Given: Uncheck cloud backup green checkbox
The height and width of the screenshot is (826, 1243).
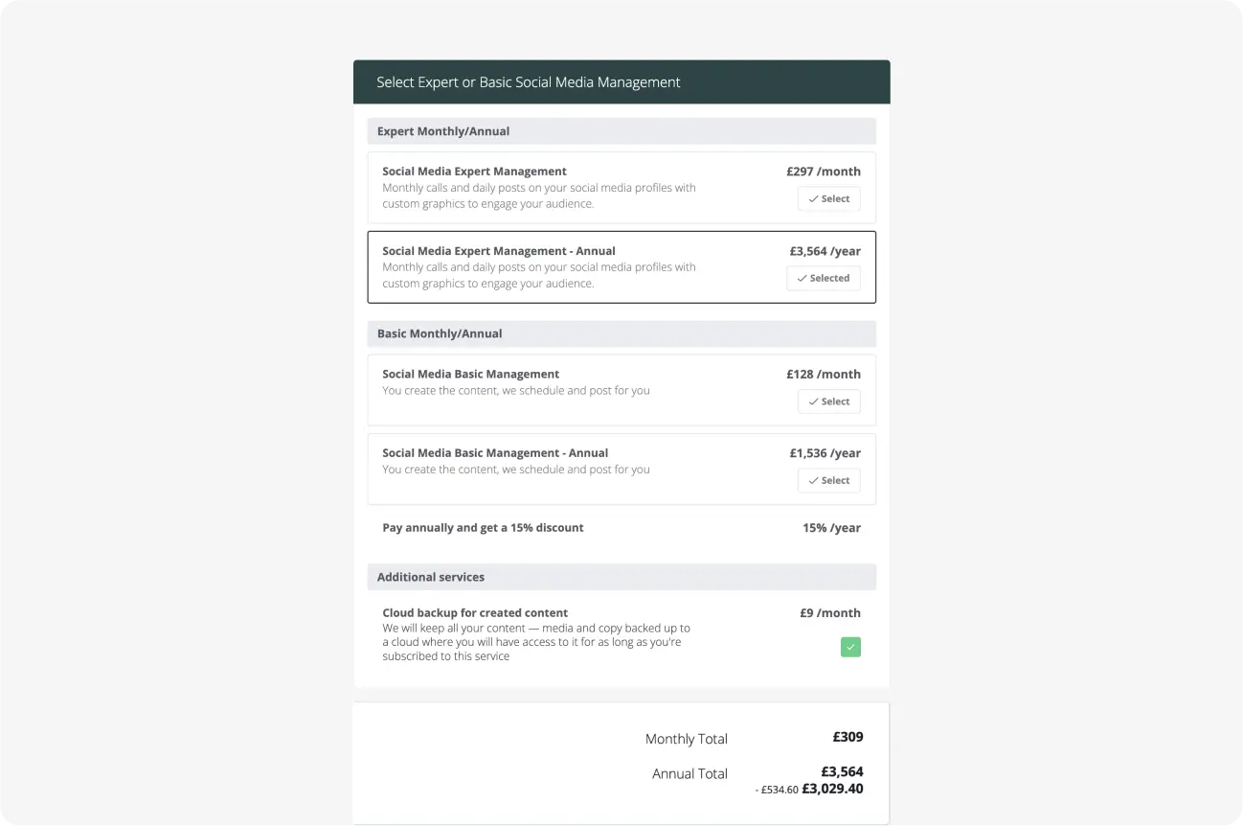Looking at the screenshot, I should coord(850,647).
